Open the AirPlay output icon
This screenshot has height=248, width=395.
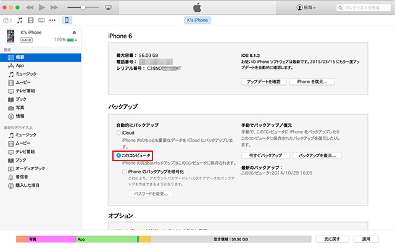(108, 7)
